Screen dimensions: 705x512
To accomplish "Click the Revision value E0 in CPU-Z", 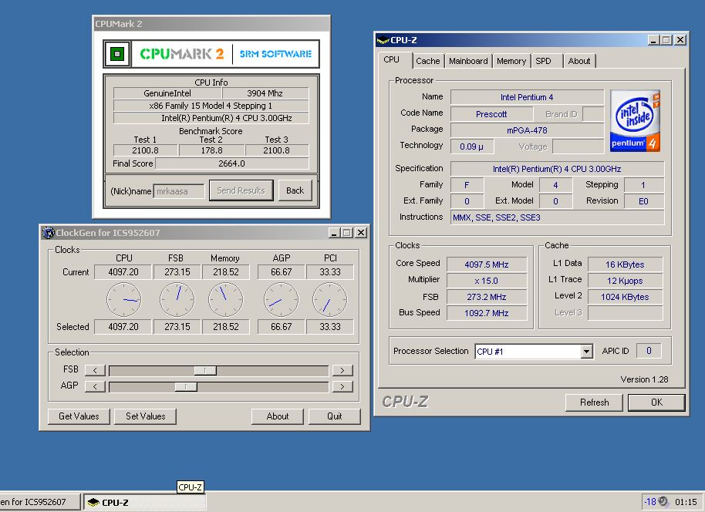I will click(644, 201).
